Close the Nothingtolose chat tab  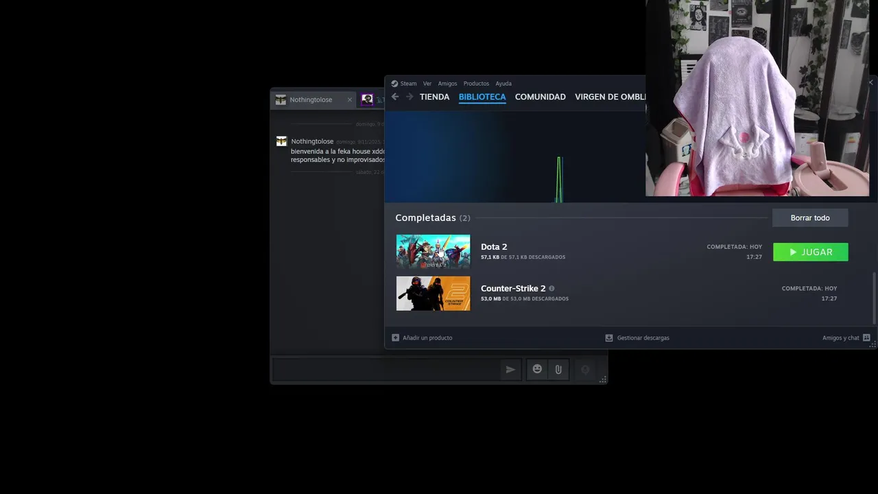(x=349, y=99)
